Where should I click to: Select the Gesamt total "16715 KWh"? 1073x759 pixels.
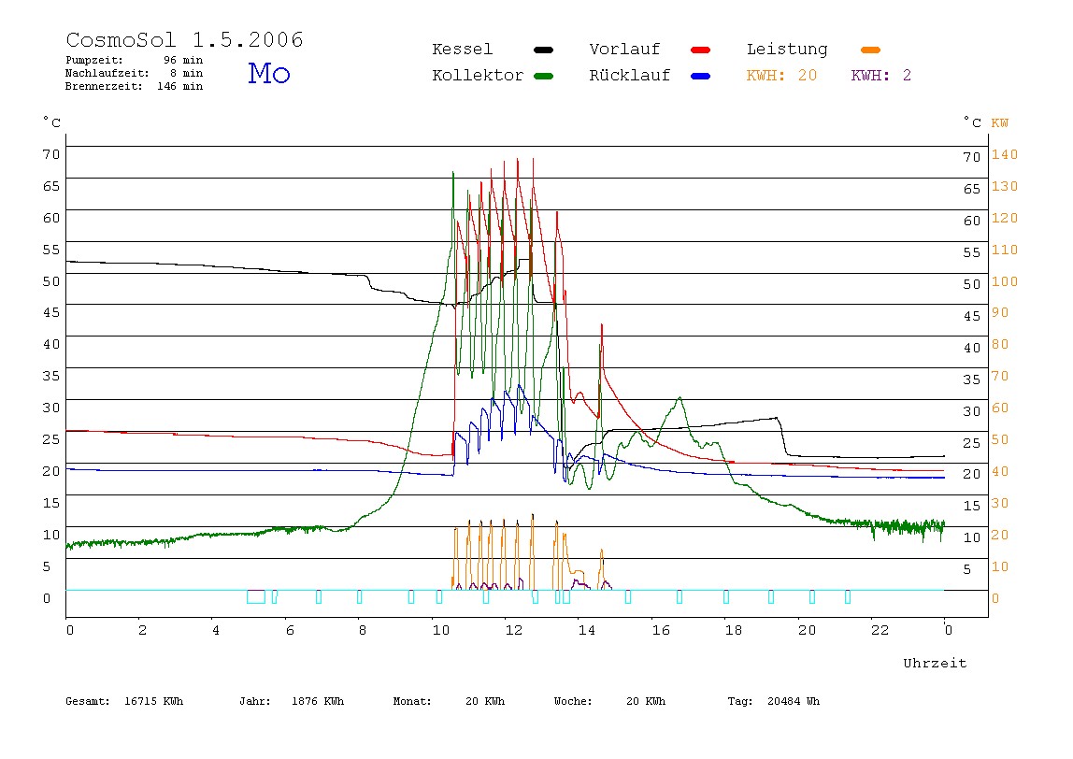coord(154,701)
